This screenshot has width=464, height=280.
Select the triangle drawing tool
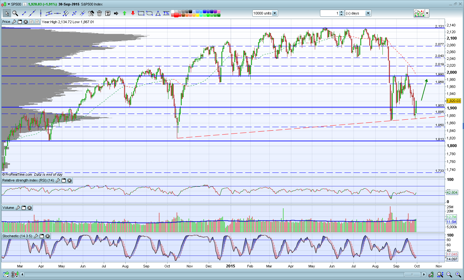point(158,13)
